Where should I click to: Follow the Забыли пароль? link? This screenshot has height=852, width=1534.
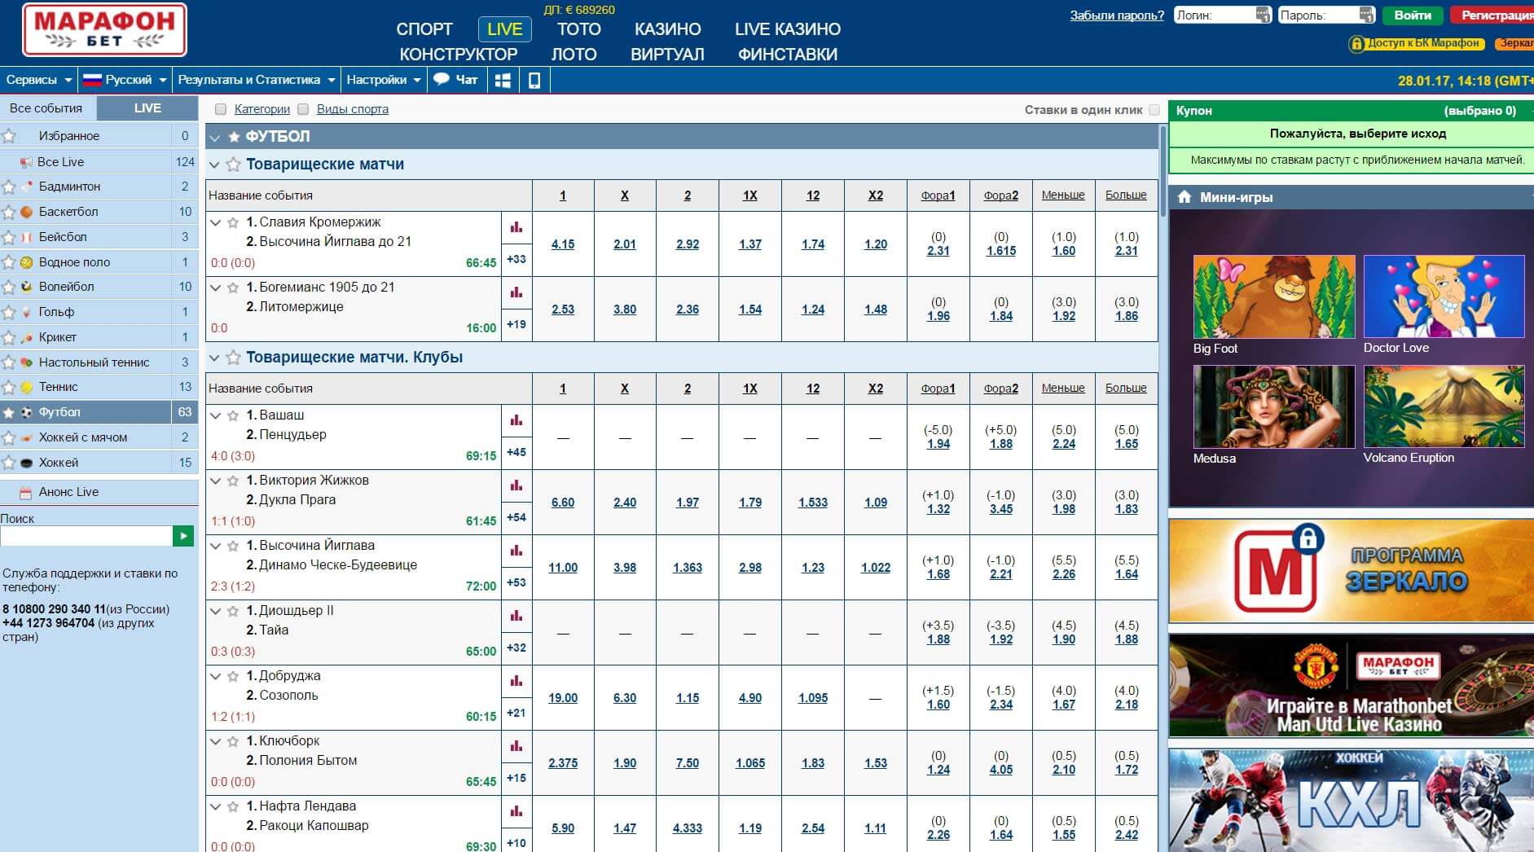(1117, 15)
